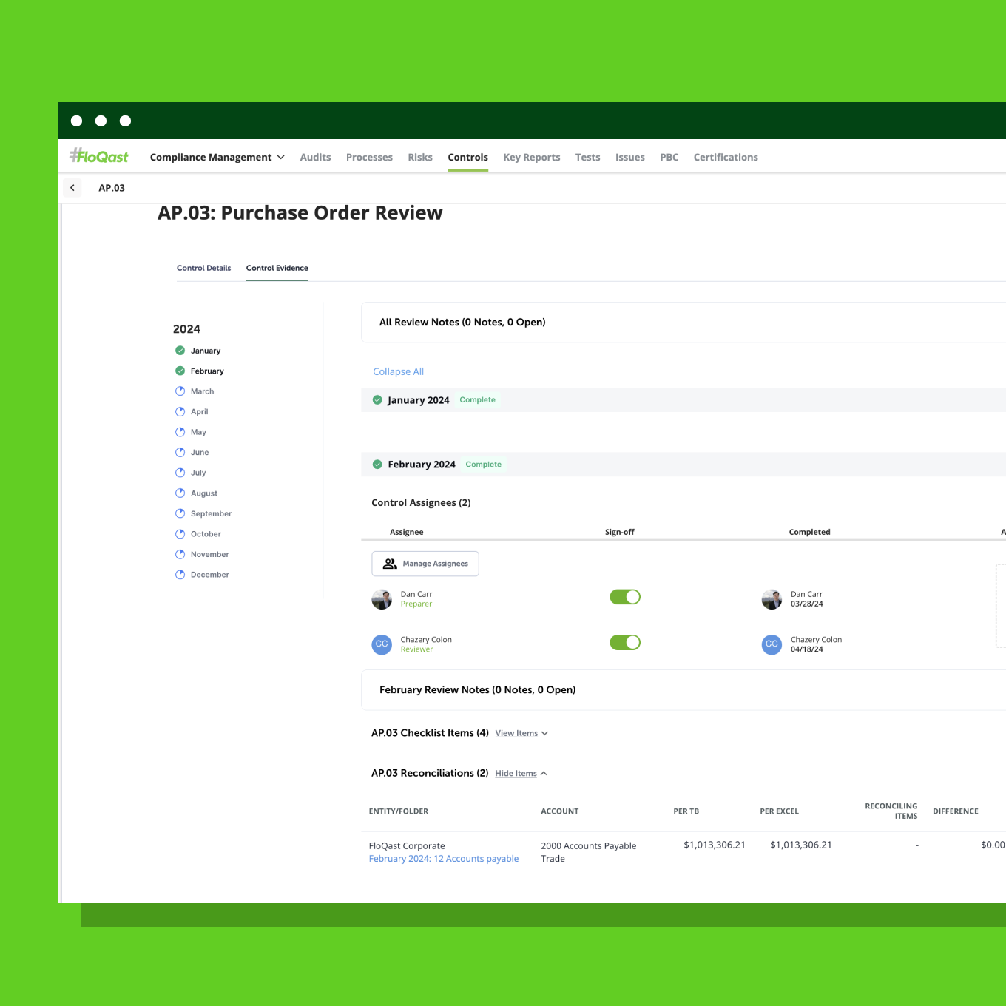This screenshot has width=1006, height=1006.
Task: Toggle Dan Carr's sign-off switch
Action: pos(625,597)
